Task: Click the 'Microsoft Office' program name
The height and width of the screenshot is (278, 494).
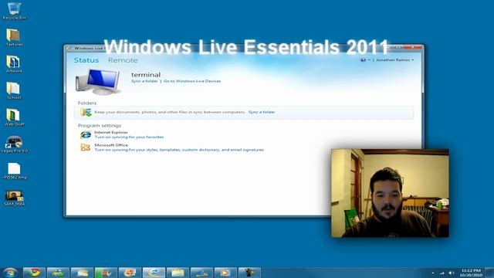Action: (111, 145)
